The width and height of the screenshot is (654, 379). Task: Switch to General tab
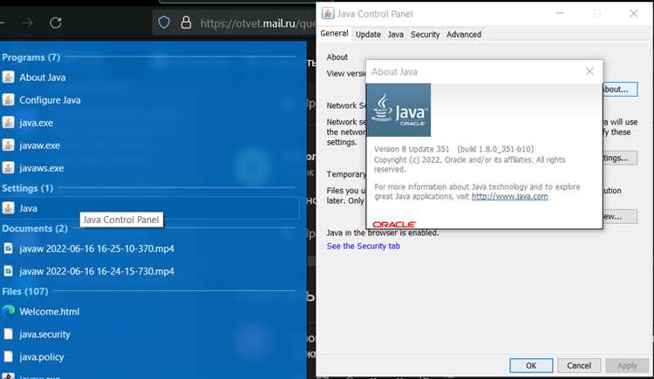[334, 33]
